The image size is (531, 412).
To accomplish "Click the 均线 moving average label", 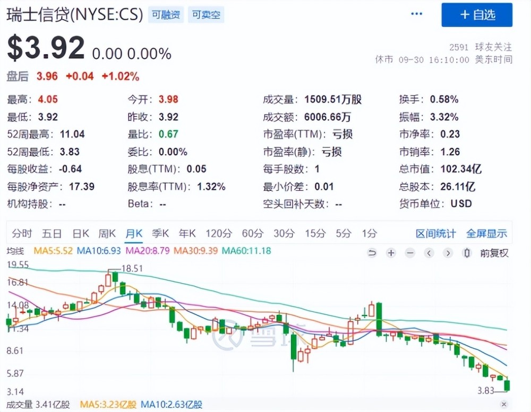I will click(15, 251).
